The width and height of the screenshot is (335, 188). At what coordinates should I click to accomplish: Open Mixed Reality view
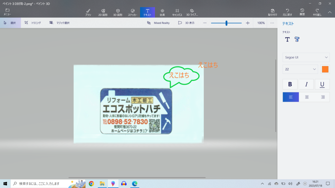pos(158,23)
